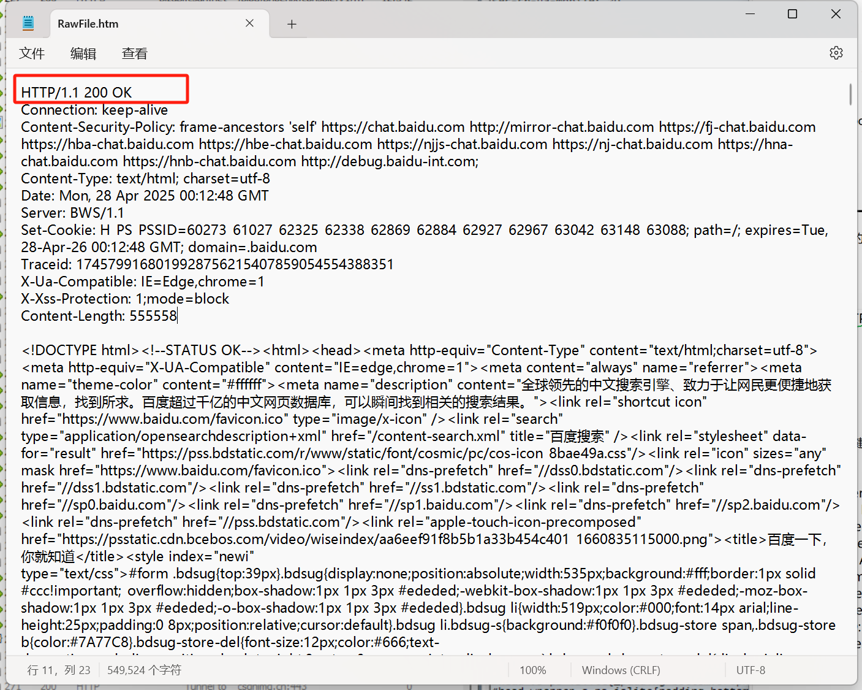Click Windows (CRLF) line ending indicator

click(x=621, y=670)
